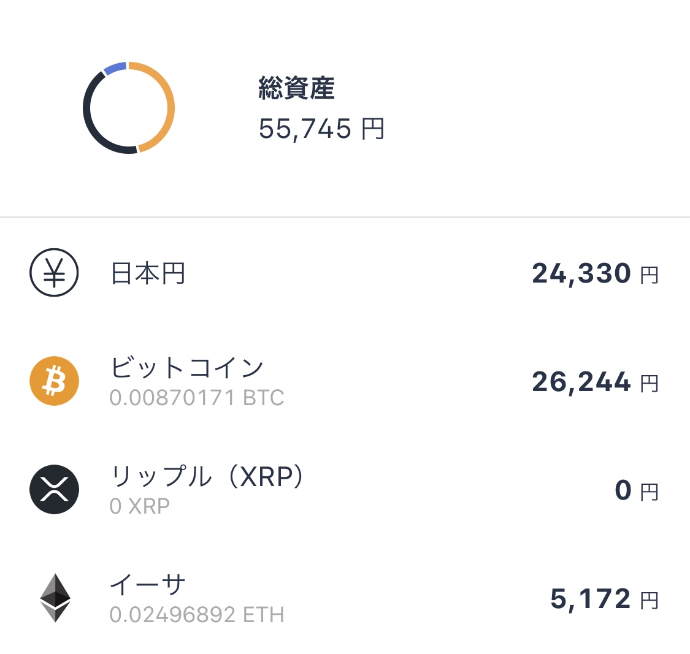Tap the 総資産 total assets heading
The width and height of the screenshot is (690, 654).
click(x=296, y=88)
